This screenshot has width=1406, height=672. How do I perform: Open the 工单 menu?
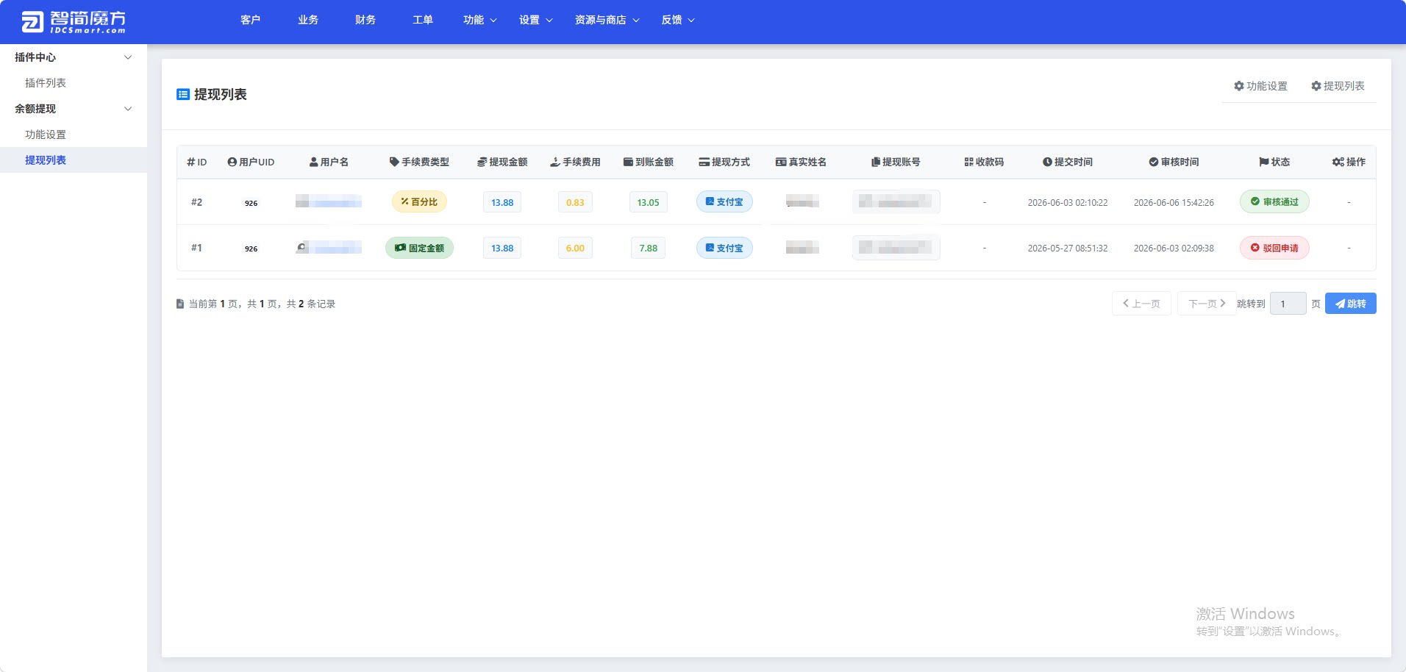pos(422,20)
